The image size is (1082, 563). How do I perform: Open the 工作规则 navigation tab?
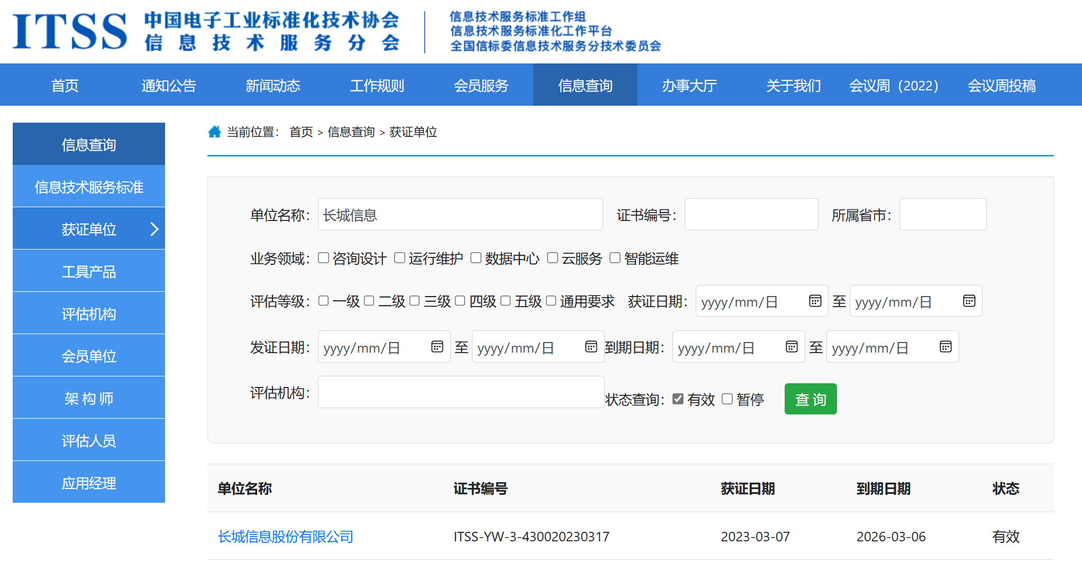tap(377, 85)
